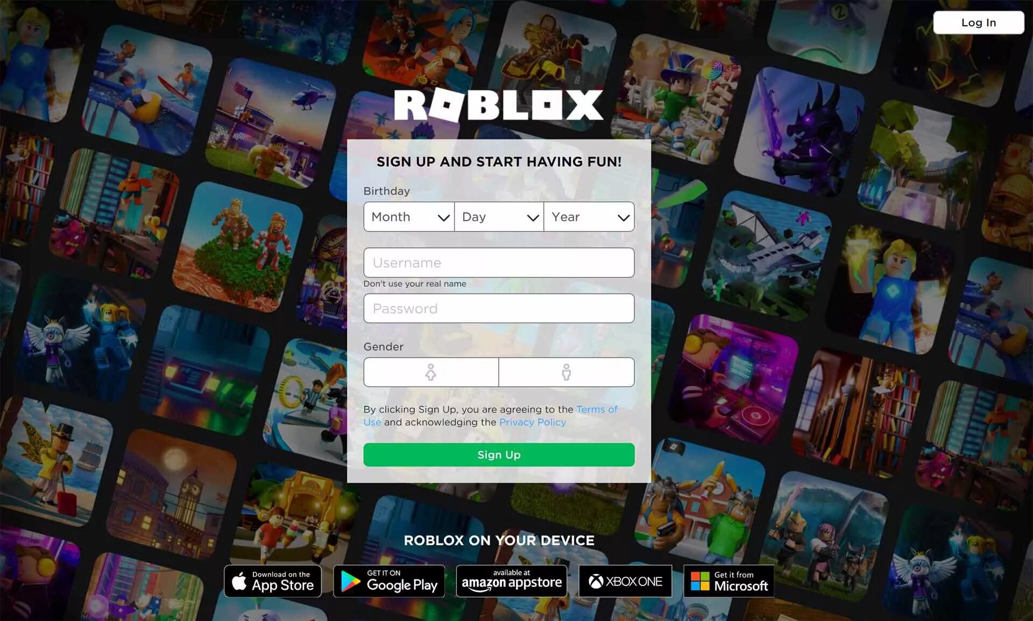Click the Log In button
Screen dimensions: 1033x621
coord(976,22)
